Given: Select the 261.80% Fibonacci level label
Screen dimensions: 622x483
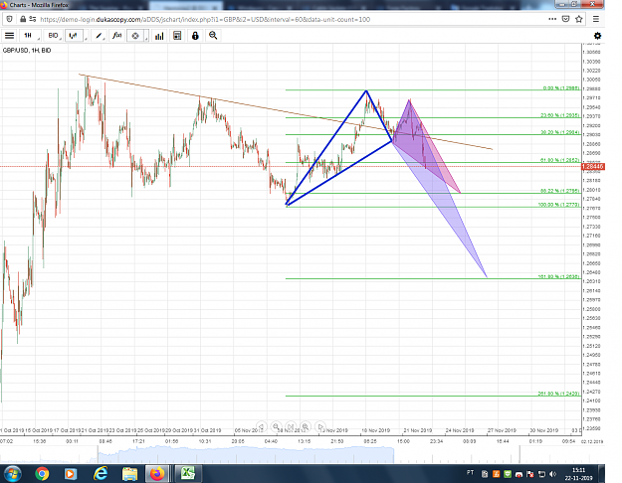Looking at the screenshot, I should [558, 394].
